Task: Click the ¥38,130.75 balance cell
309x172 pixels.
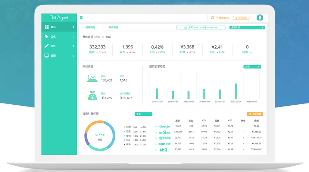Action: click(x=256, y=138)
